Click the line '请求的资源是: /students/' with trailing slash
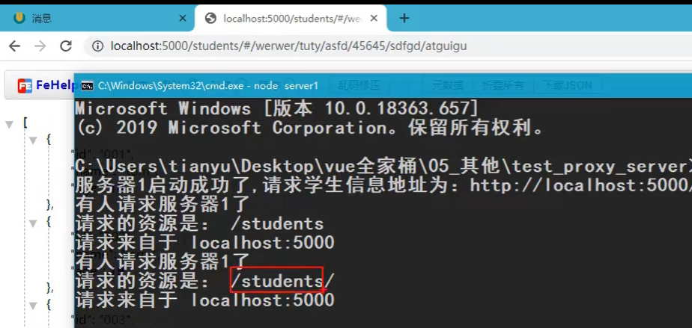The width and height of the screenshot is (692, 328). (x=205, y=282)
